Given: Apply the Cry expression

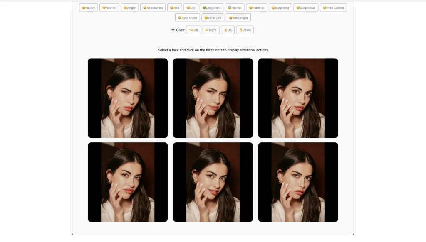Looking at the screenshot, I should coord(191,7).
